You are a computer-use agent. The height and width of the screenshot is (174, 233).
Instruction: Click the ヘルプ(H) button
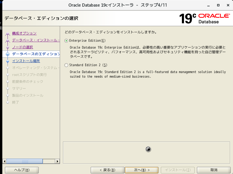coord(22,170)
